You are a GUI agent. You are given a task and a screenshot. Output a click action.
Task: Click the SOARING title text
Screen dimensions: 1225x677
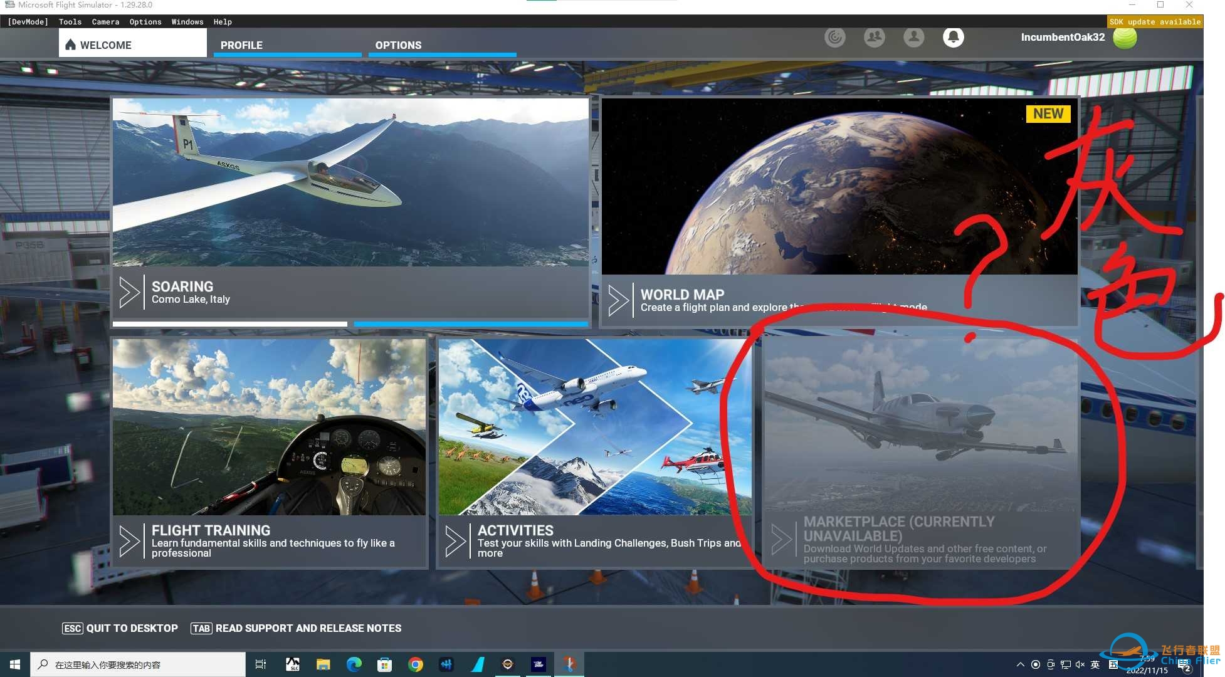[x=182, y=286]
